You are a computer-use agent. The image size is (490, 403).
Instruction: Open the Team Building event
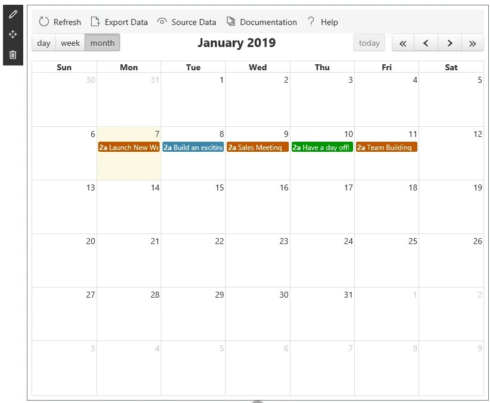[387, 147]
